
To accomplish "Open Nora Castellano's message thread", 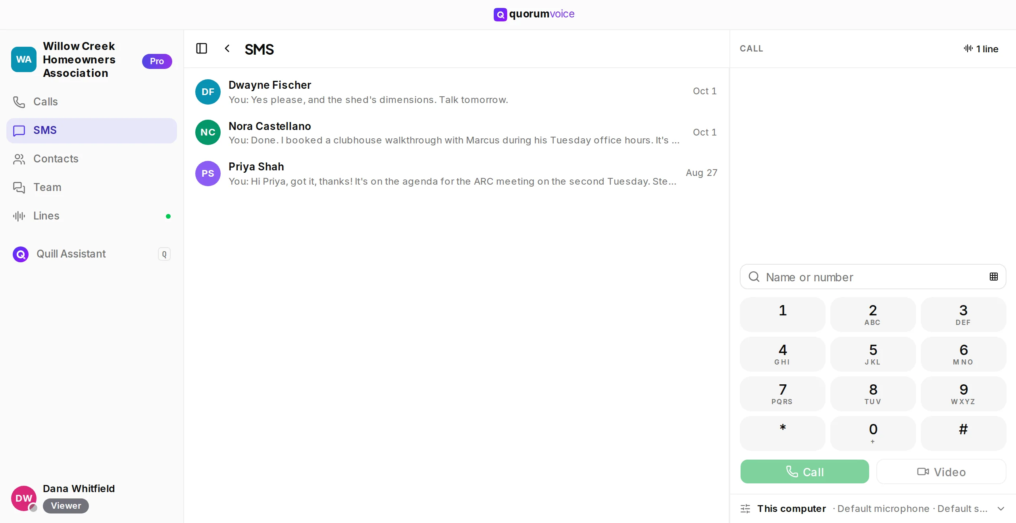I will [x=456, y=132].
